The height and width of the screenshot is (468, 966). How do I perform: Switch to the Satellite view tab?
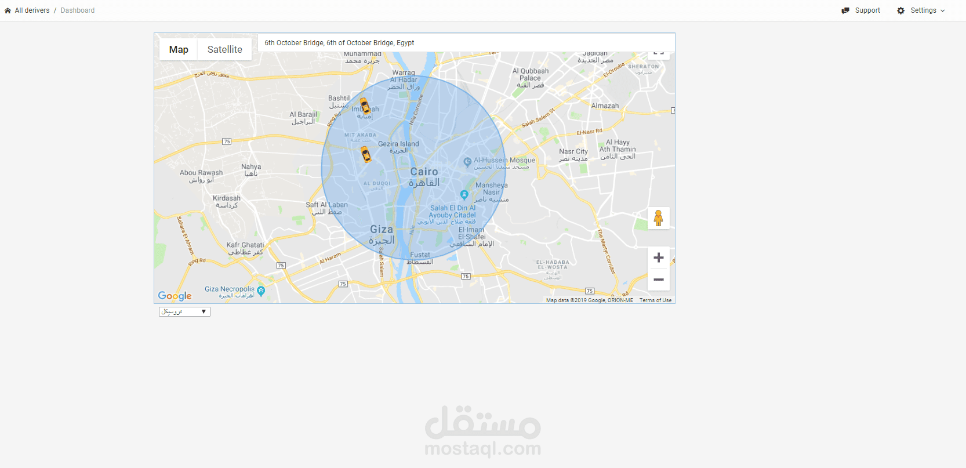225,49
